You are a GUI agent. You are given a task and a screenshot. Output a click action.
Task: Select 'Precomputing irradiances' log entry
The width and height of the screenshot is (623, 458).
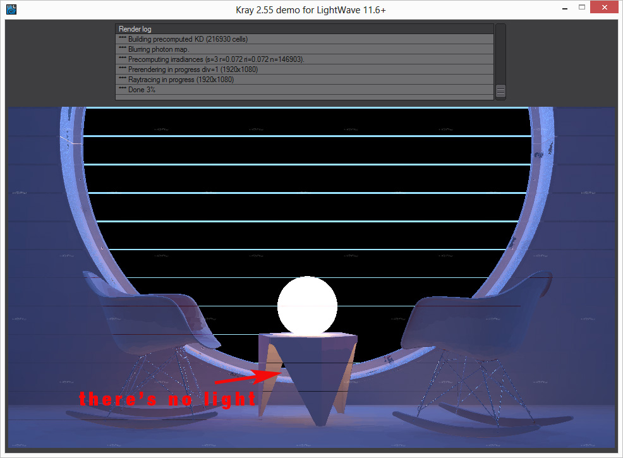[304, 59]
